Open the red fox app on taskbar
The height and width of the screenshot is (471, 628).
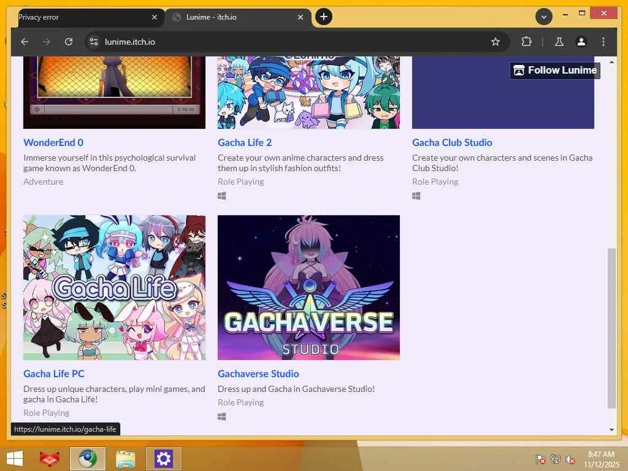coord(50,459)
